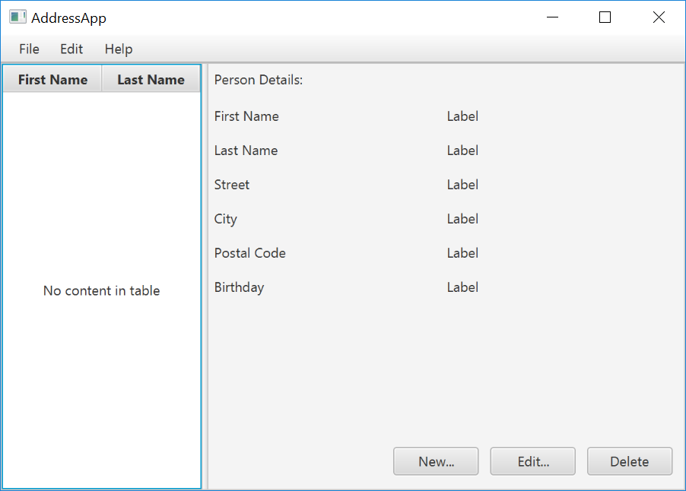Click the 'No content in table' placeholder
The width and height of the screenshot is (686, 491).
101,291
